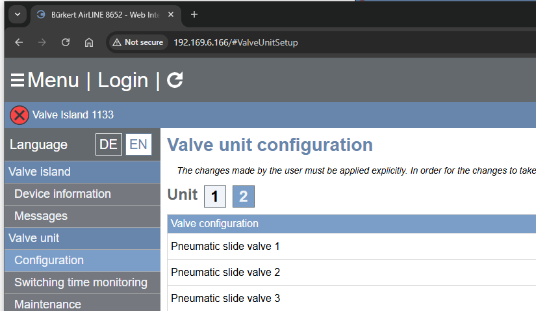Select Pneumatic slide valve 1 row

click(x=351, y=247)
